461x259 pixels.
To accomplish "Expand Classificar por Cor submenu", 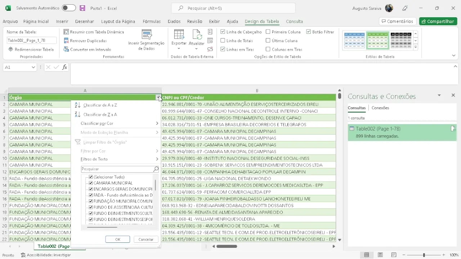I will coord(157,124).
